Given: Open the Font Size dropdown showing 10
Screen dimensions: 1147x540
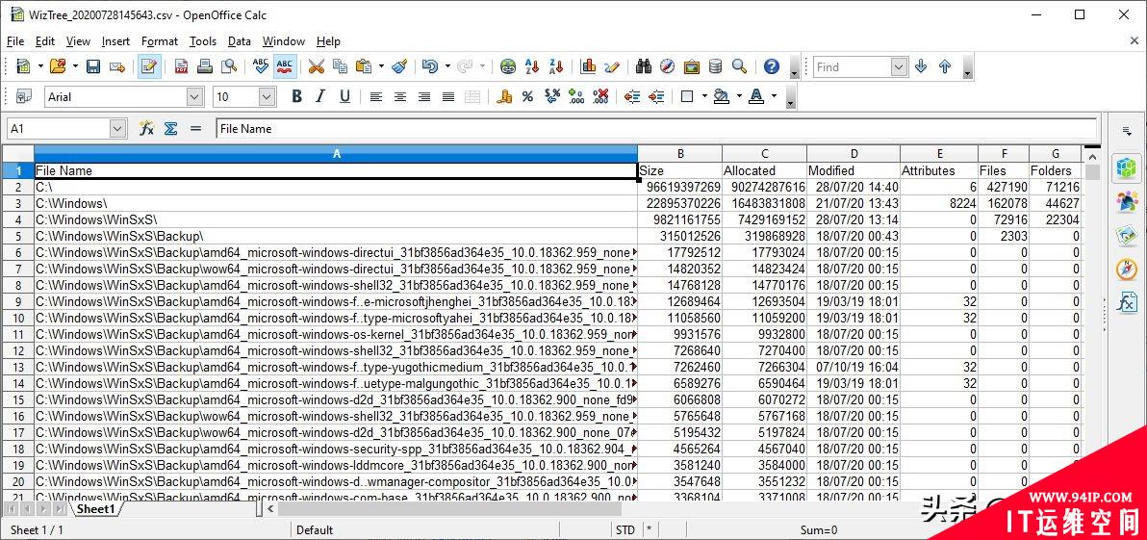Looking at the screenshot, I should [267, 96].
